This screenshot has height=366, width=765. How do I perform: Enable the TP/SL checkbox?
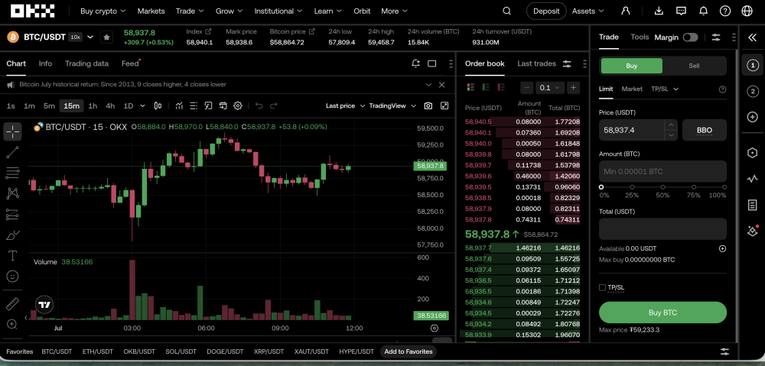tap(602, 287)
